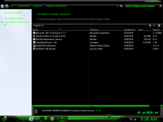Click the 4.7.03062 version cell
The image size is (163, 122).
157,33
